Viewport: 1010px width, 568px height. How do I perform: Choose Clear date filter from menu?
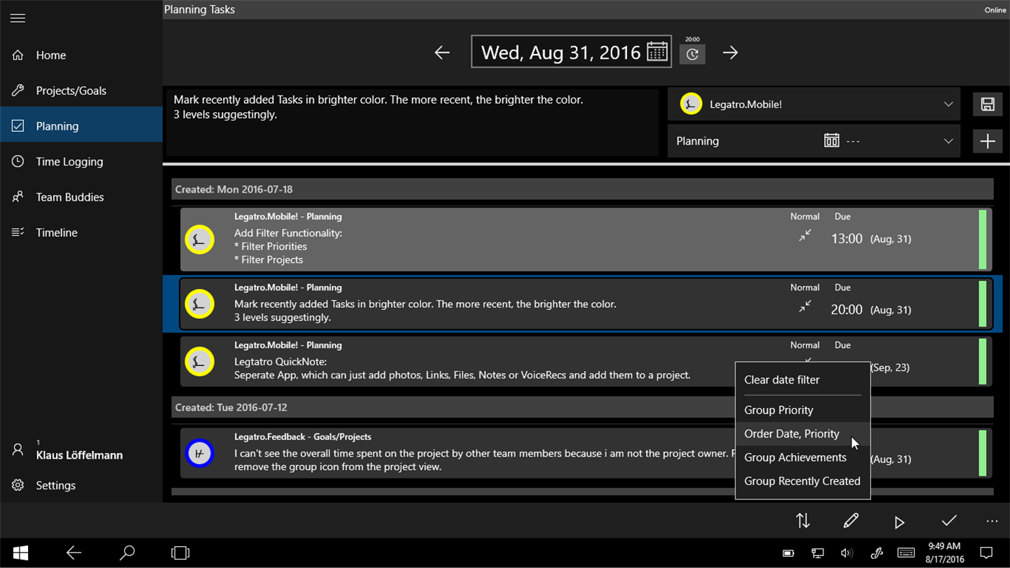(782, 379)
